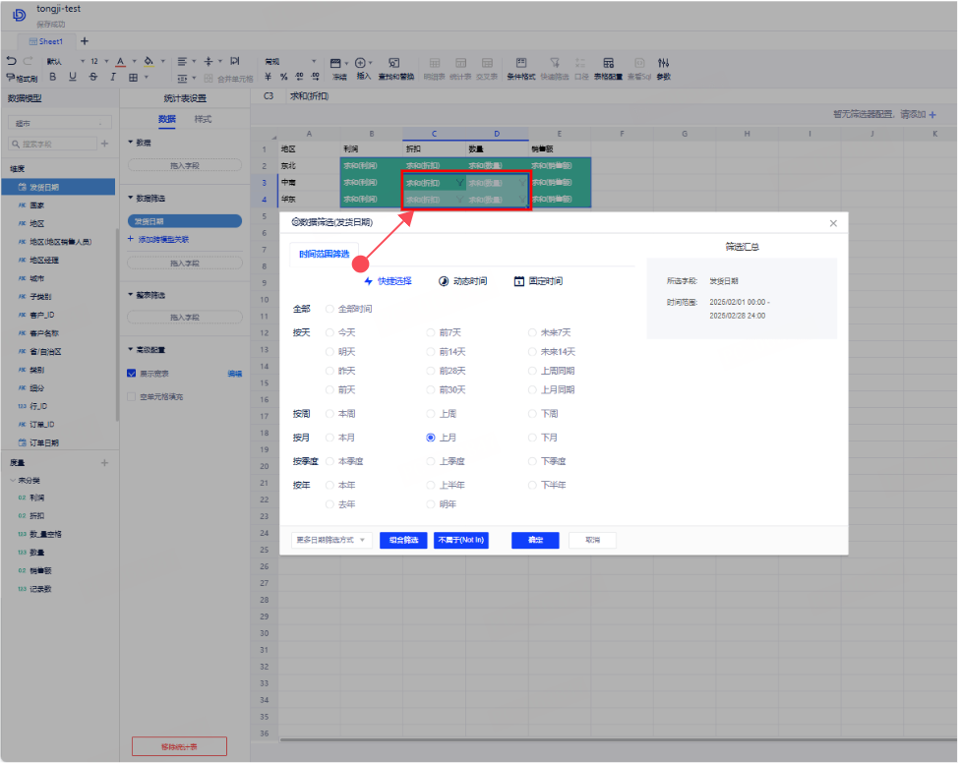
Task: Click the 快捷选择 lightning icon
Action: click(x=370, y=281)
